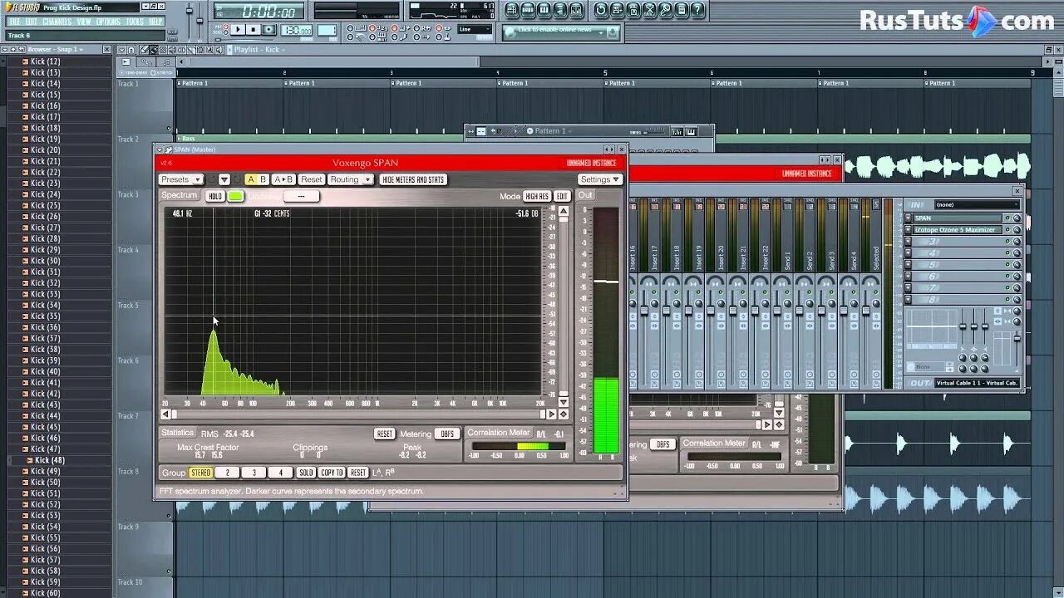The height and width of the screenshot is (598, 1064).
Task: Click the save project icon in top toolbar
Action: click(x=617, y=10)
